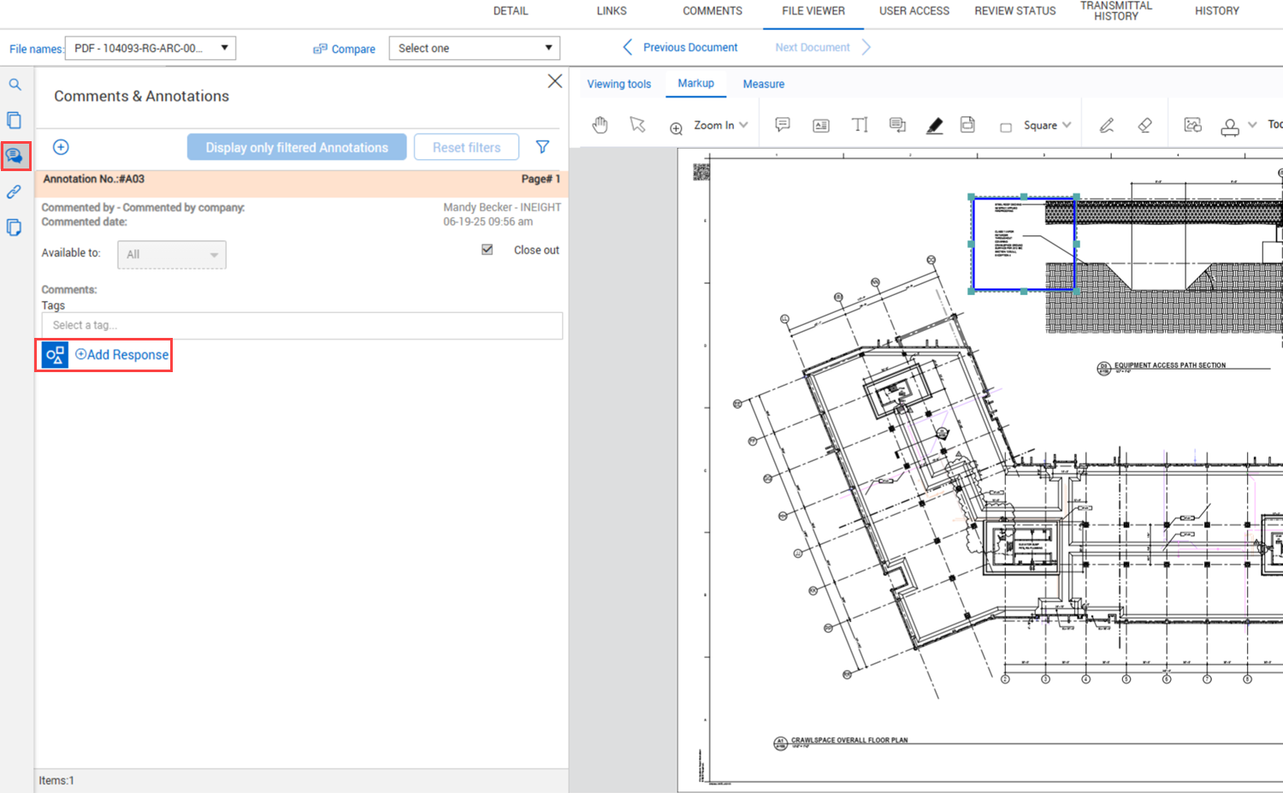Image resolution: width=1283 pixels, height=793 pixels.
Task: Click the Add Response link
Action: [x=122, y=355]
